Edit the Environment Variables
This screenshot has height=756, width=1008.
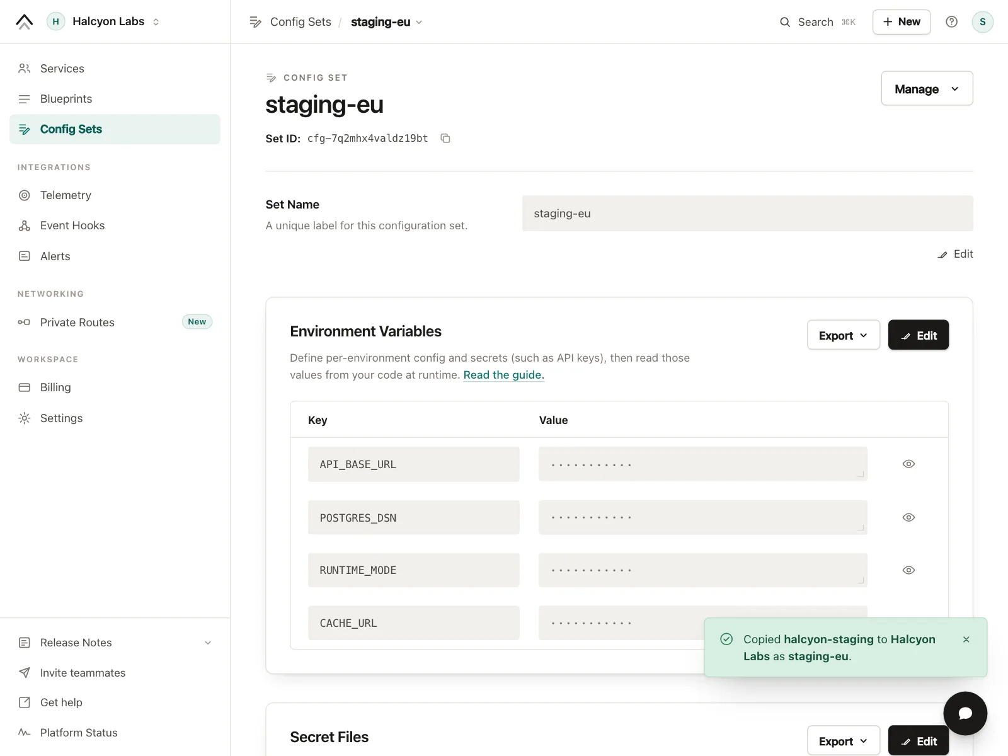tap(919, 335)
